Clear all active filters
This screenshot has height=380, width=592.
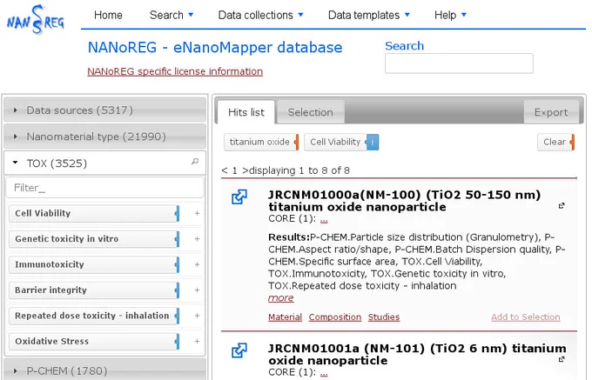(x=555, y=142)
